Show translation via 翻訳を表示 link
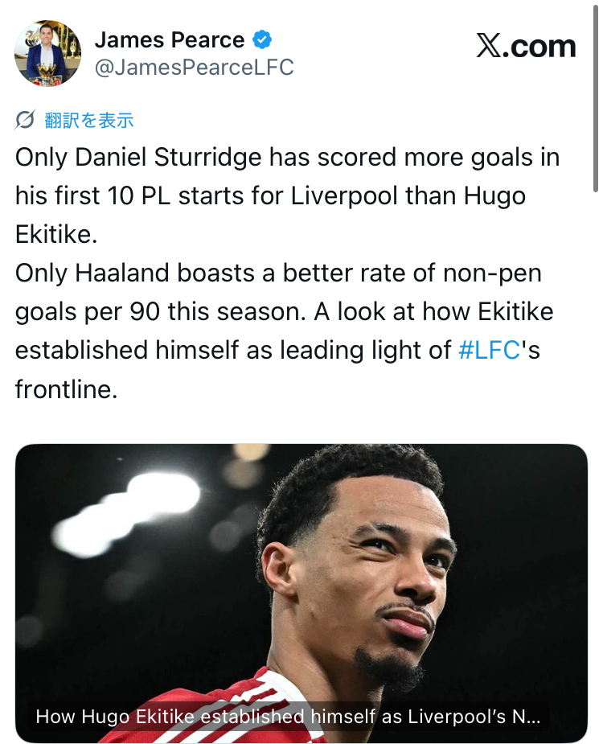 pos(89,121)
